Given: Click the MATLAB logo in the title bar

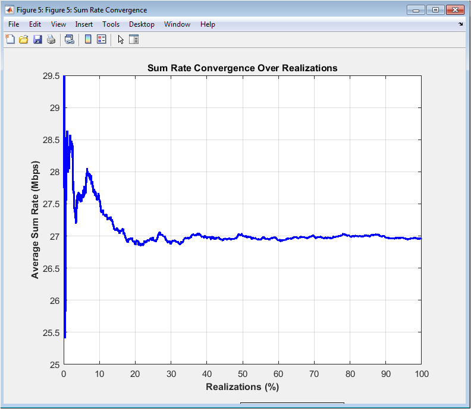Looking at the screenshot, I should tap(10, 10).
